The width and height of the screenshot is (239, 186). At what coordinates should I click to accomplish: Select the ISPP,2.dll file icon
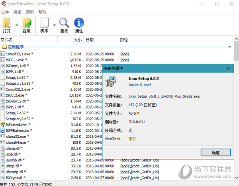tap(3, 107)
